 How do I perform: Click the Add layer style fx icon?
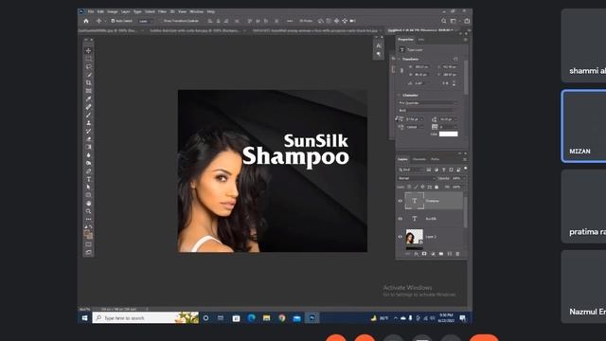pos(416,254)
